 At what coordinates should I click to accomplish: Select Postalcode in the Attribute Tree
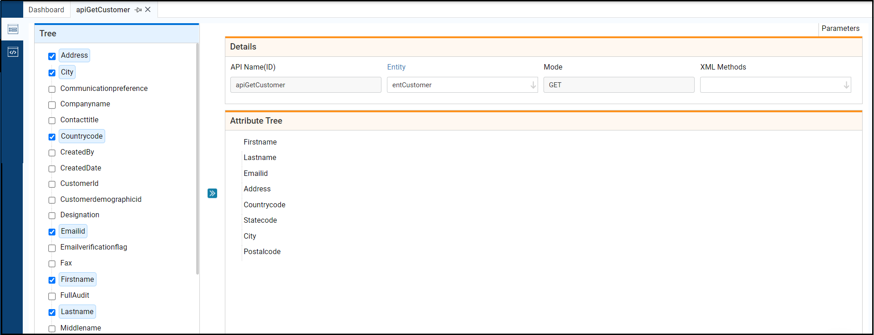262,252
